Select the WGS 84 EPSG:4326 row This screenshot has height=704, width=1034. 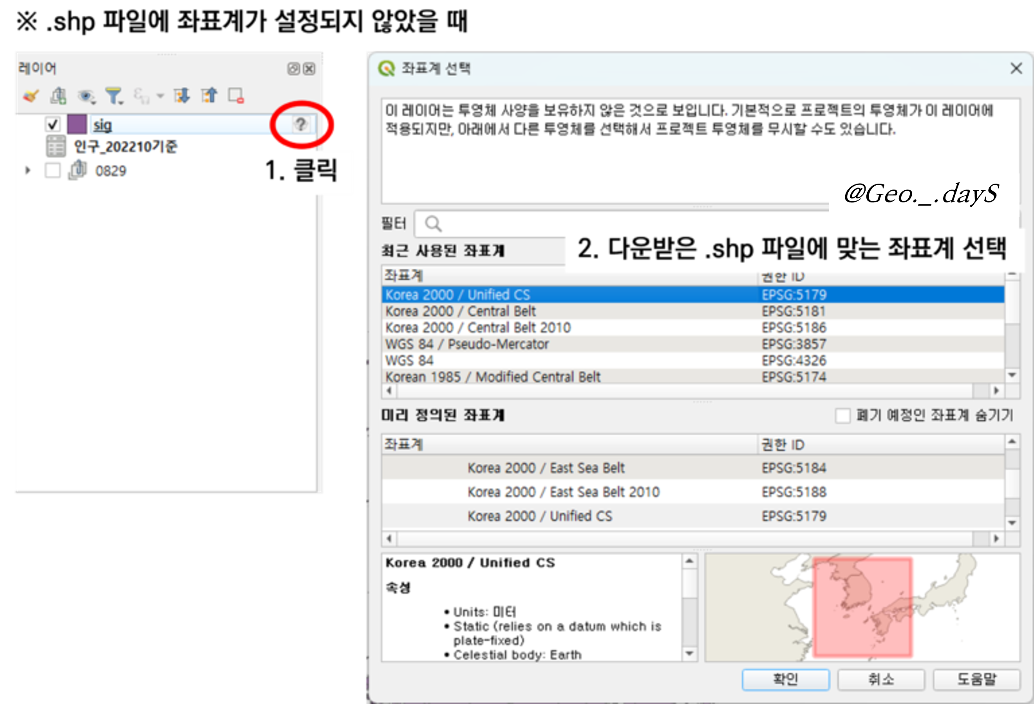(693, 361)
